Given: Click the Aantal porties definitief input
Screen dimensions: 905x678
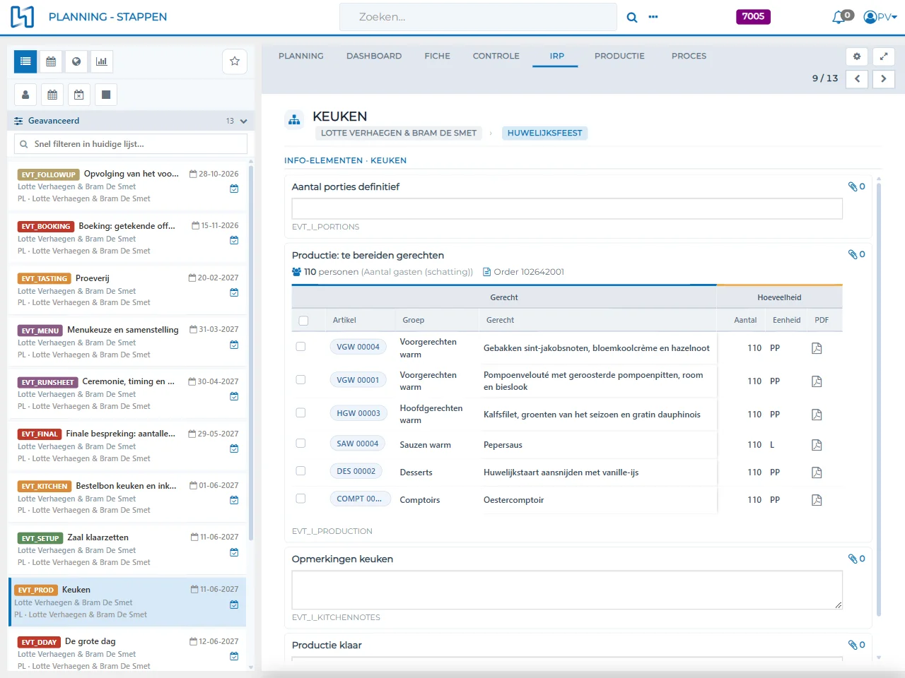Looking at the screenshot, I should pos(567,208).
